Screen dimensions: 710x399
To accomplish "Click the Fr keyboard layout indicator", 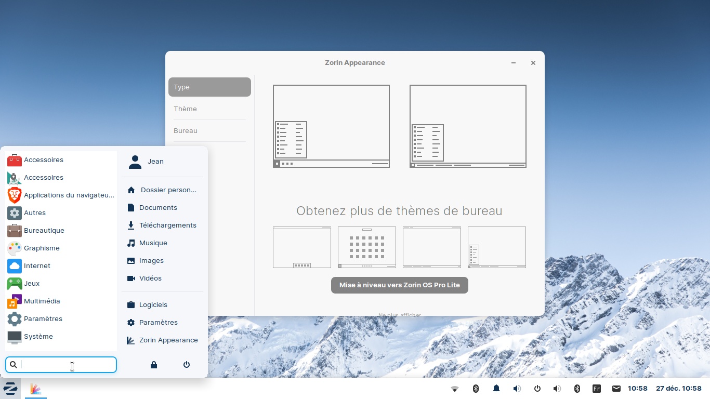I will click(597, 389).
